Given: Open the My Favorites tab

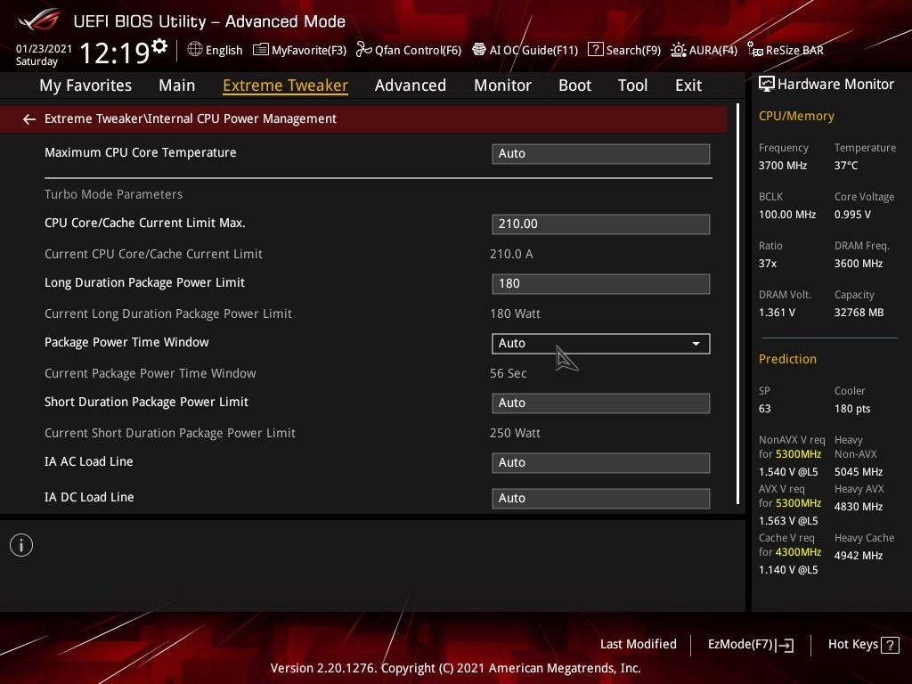Looking at the screenshot, I should [x=85, y=85].
